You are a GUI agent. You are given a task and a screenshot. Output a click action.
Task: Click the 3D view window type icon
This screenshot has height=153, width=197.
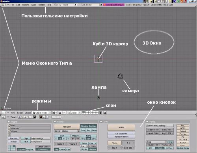coord(3,113)
